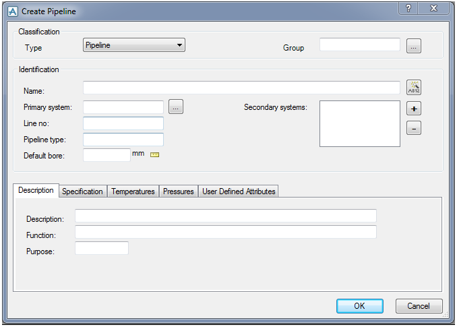Remove a secondary system with the minus button
457x327 pixels.
coord(414,128)
